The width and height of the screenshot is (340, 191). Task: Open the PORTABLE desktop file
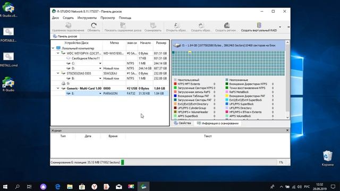pos(8,34)
